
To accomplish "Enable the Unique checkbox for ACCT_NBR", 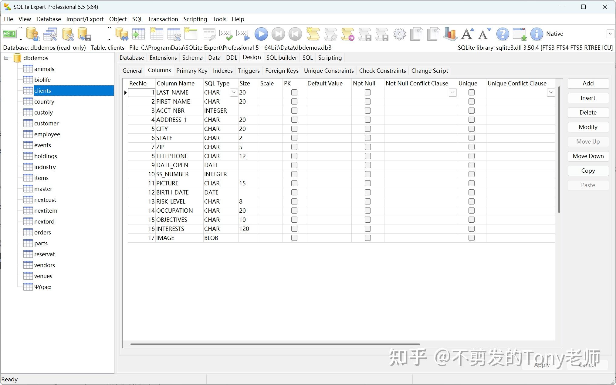I will point(471,111).
